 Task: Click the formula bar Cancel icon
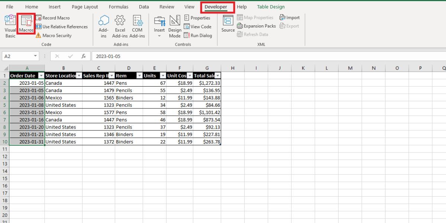[x=57, y=56]
